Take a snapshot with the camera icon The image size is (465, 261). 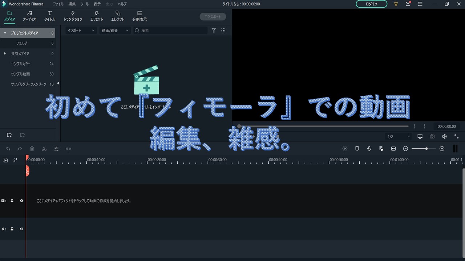pyautogui.click(x=432, y=137)
